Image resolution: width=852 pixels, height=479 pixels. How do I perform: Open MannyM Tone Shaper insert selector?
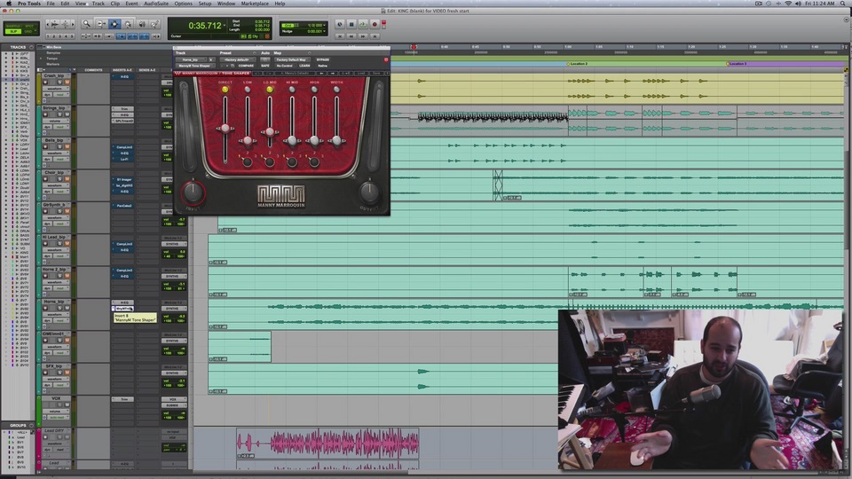click(194, 66)
